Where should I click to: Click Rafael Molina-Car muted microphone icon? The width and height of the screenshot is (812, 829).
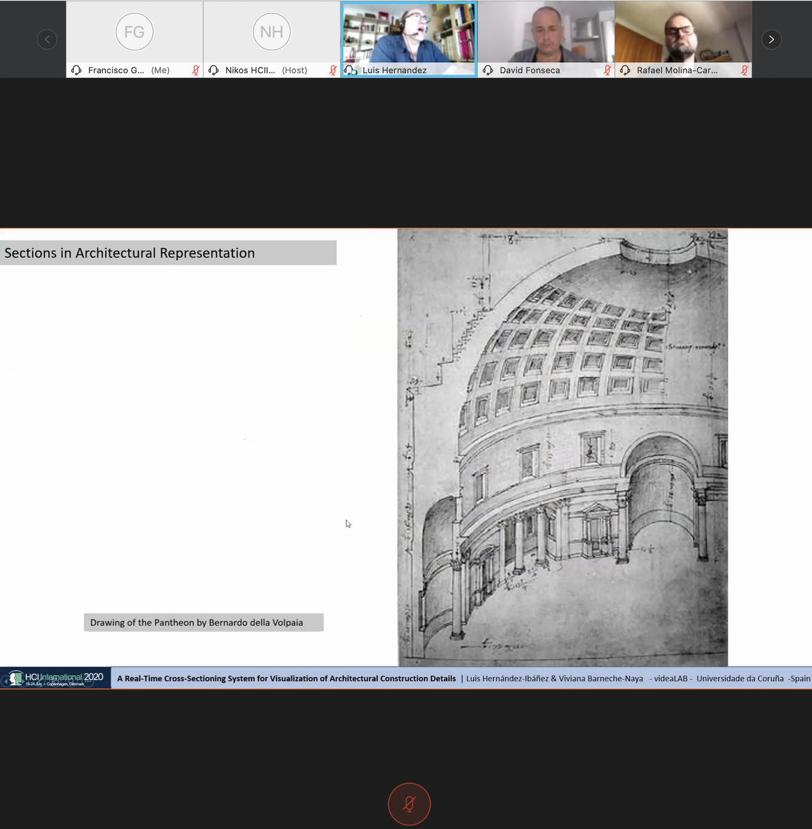[x=744, y=70]
